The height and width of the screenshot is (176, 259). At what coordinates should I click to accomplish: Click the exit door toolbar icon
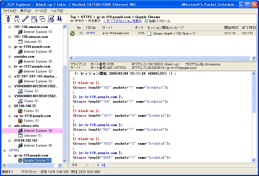click(x=59, y=19)
